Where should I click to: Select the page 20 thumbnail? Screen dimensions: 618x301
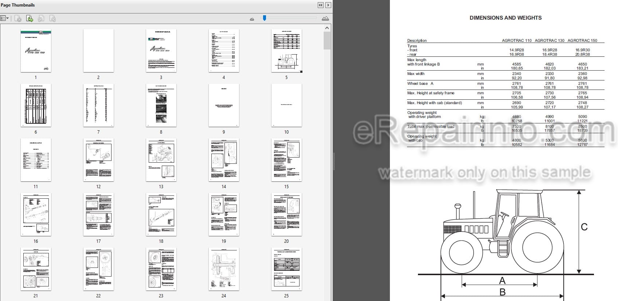[286, 214]
